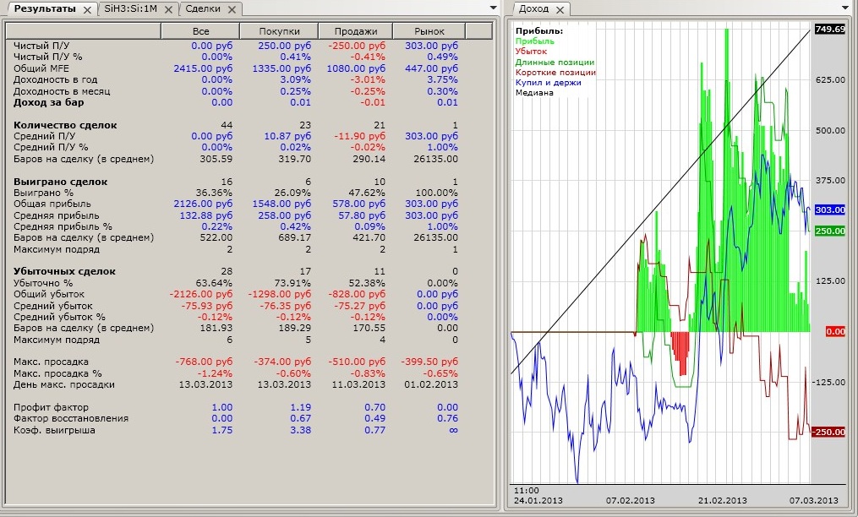This screenshot has height=517, width=858.
Task: Click the 26135.00 bars per trade value in the Барoв на сделку row under Количество сделок
Action: pos(436,159)
